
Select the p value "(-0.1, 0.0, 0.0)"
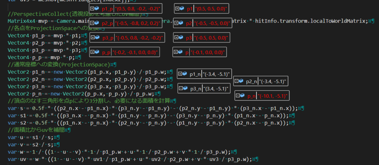point(208,52)
